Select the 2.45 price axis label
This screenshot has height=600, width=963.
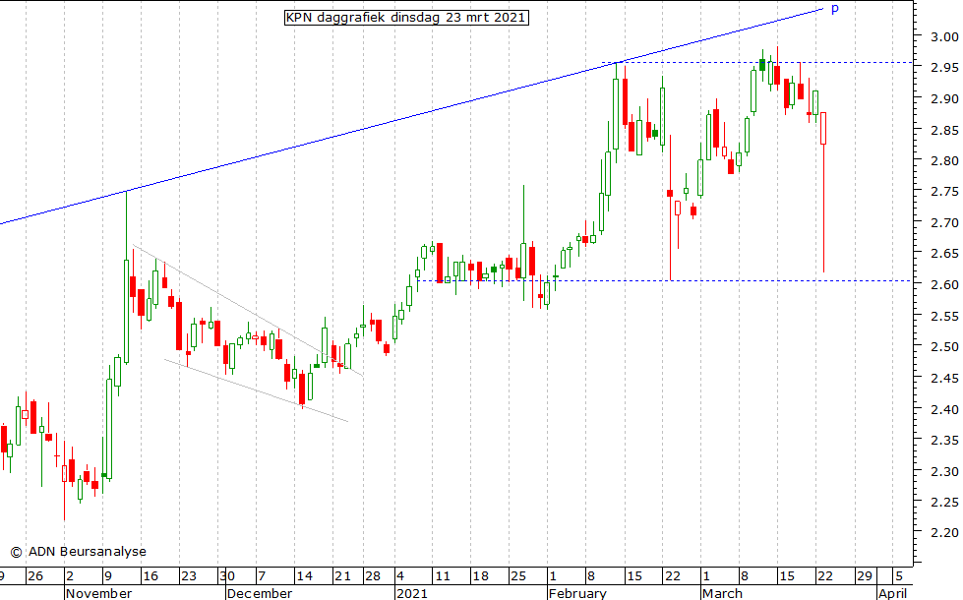(944, 379)
